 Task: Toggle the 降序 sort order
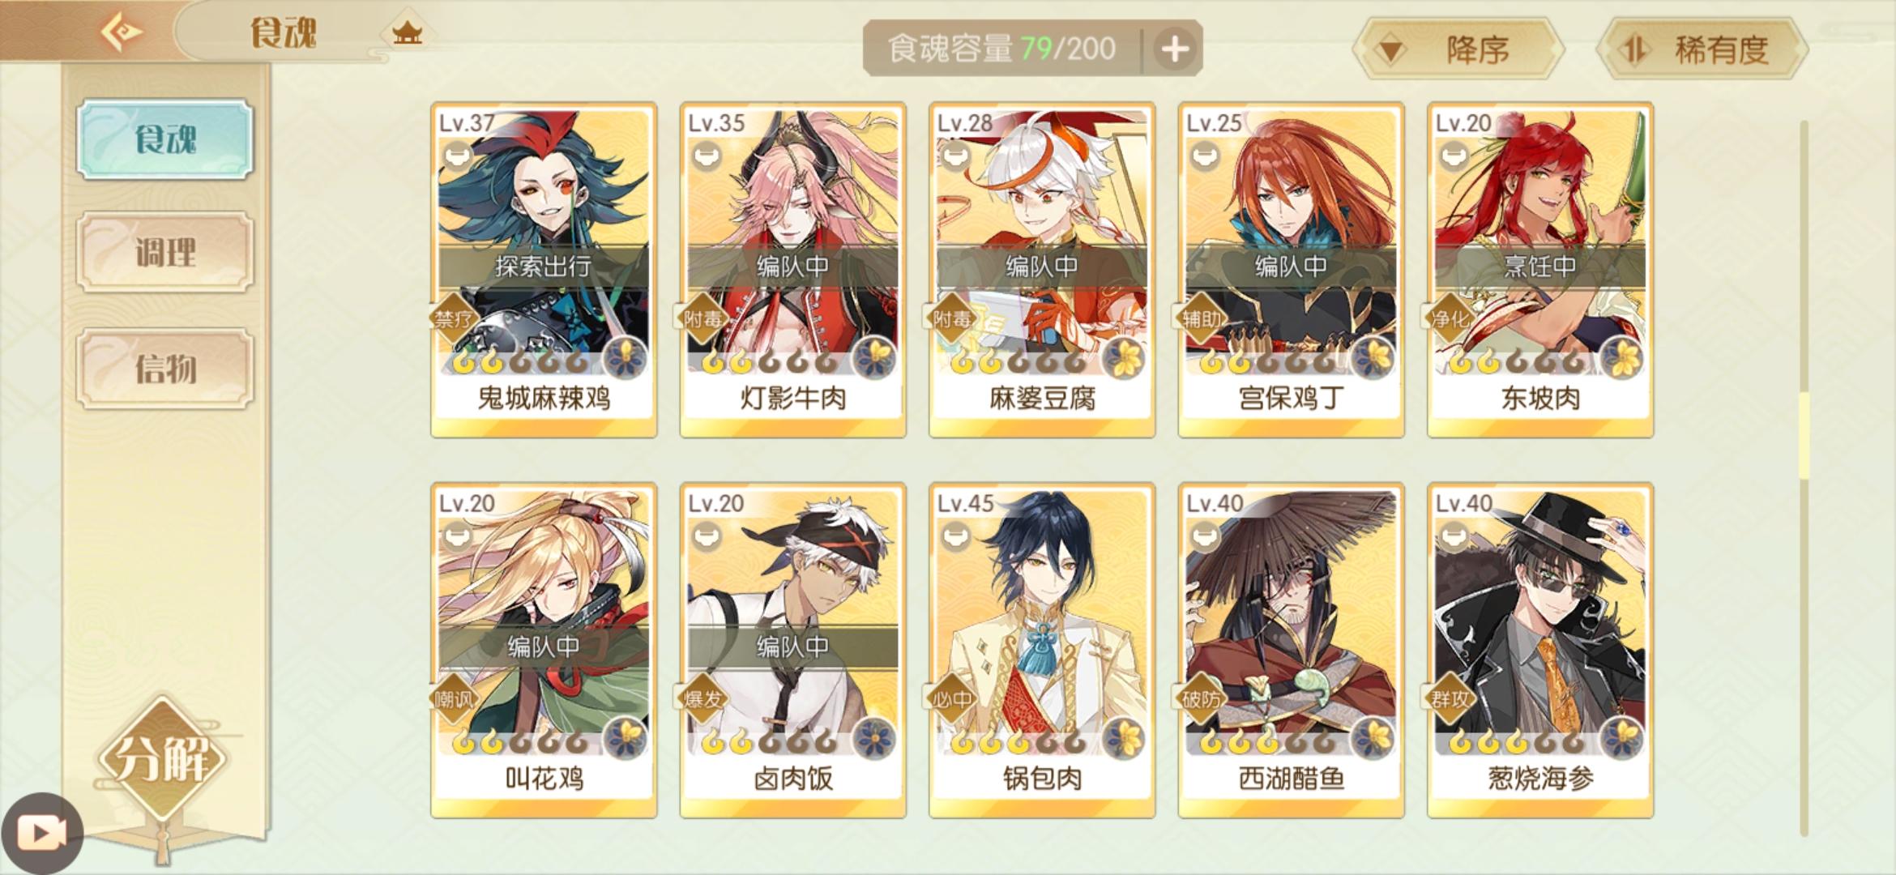1458,49
